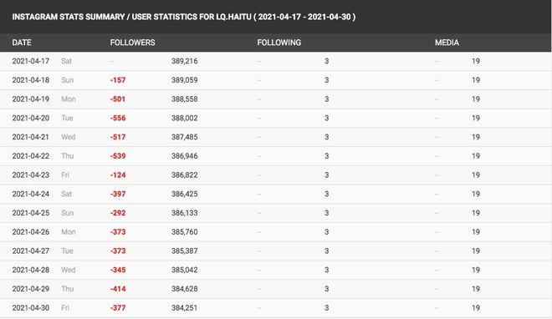Click the MEDIA column header
Screen dimensions: 552x319
[x=447, y=43]
